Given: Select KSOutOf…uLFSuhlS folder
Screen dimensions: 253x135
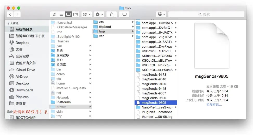Looking at the screenshot, I should 156,70.
